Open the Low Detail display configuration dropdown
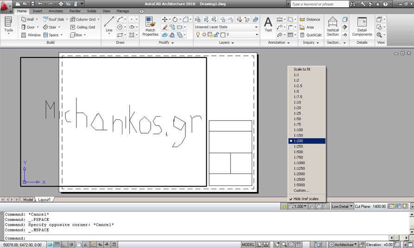This screenshot has height=248, width=414. [342, 206]
